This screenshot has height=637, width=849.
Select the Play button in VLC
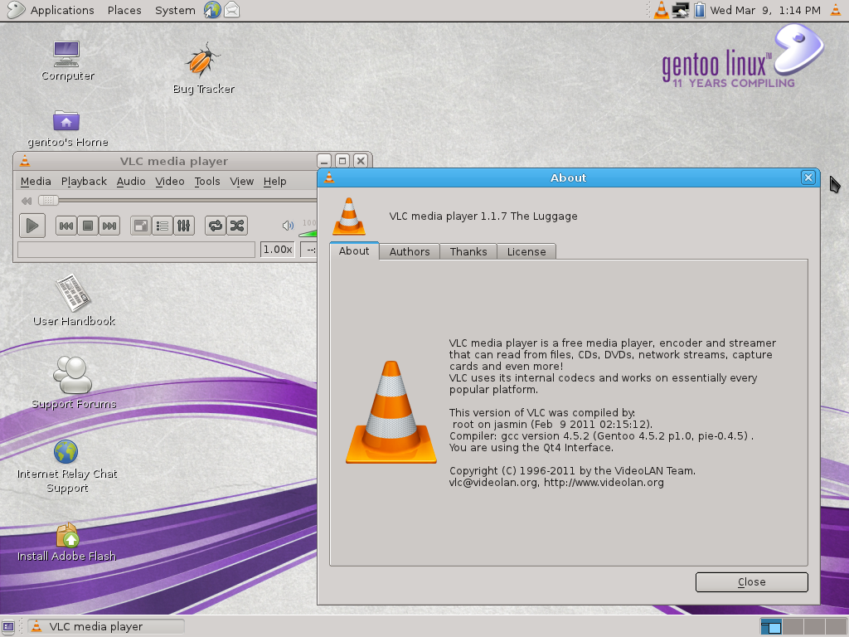32,225
